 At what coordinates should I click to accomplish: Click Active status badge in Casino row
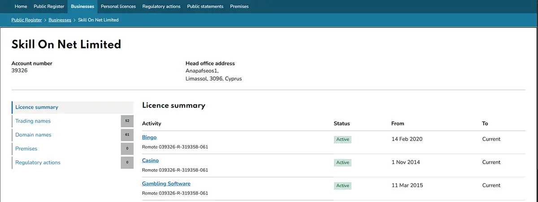pos(343,162)
